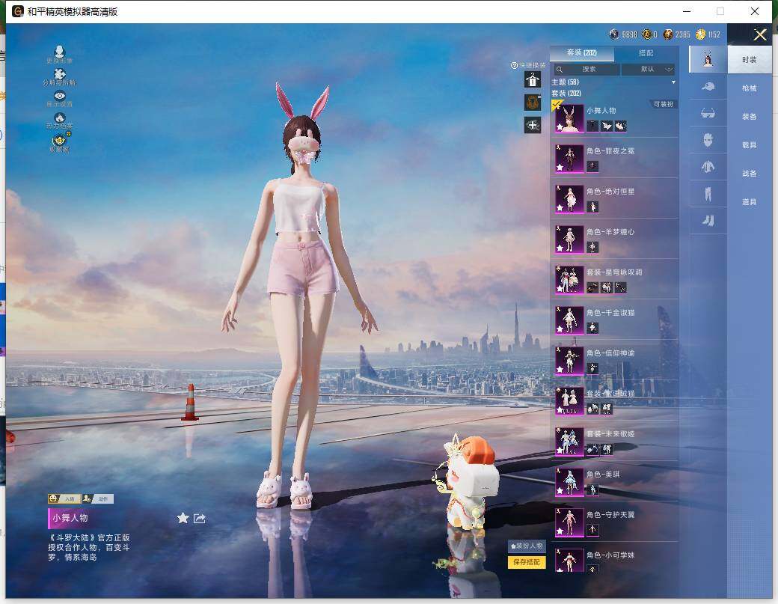
Task: Select the 角色-罪夜之冕 outfit thumbnail
Action: [x=569, y=159]
